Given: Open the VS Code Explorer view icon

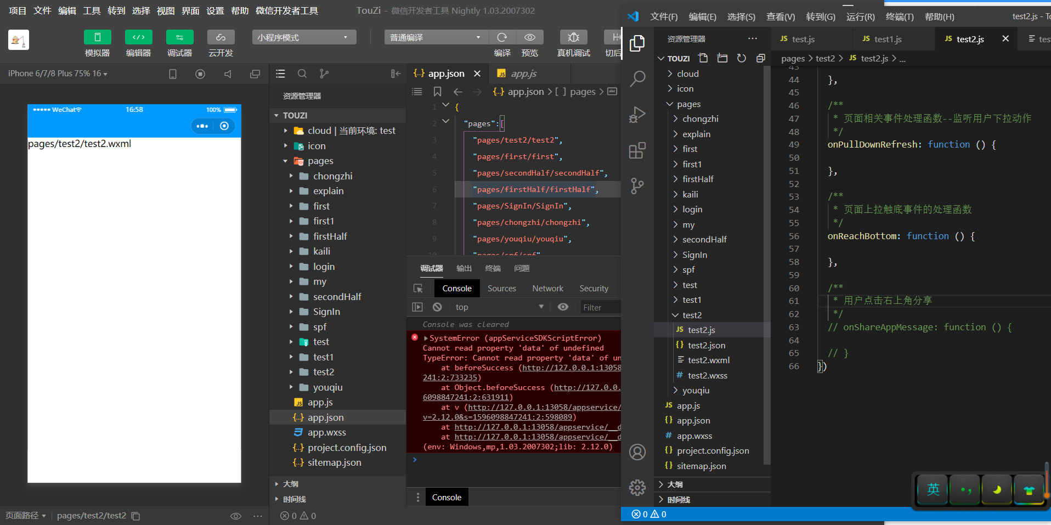Looking at the screenshot, I should coord(637,43).
